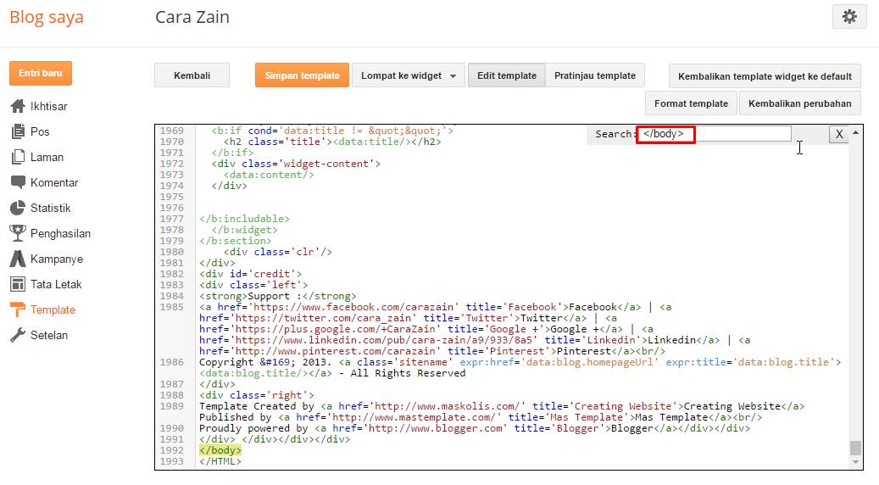Click the </b:widget> closing tag

pyautogui.click(x=244, y=230)
